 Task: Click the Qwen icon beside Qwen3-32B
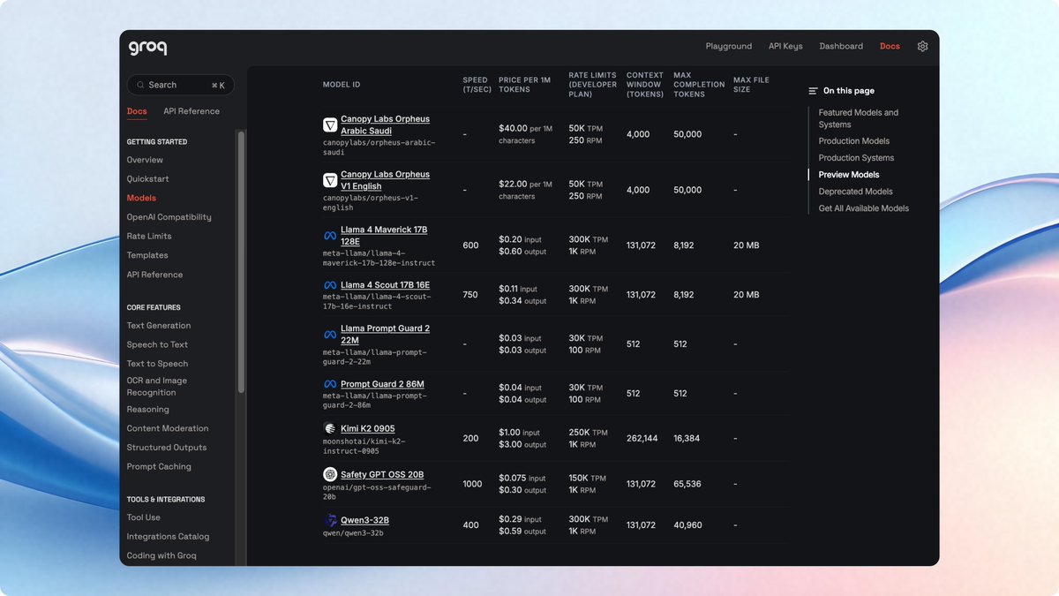pyautogui.click(x=330, y=521)
